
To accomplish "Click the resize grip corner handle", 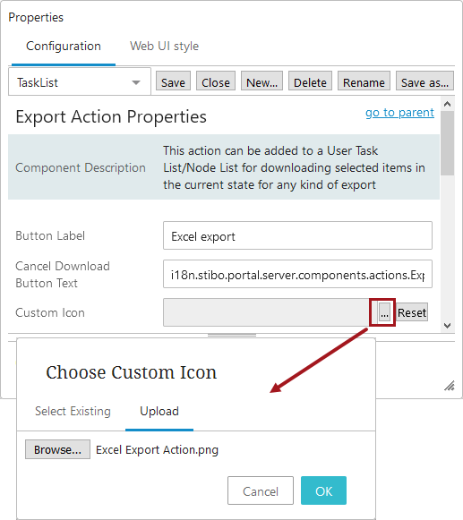I will [x=450, y=386].
